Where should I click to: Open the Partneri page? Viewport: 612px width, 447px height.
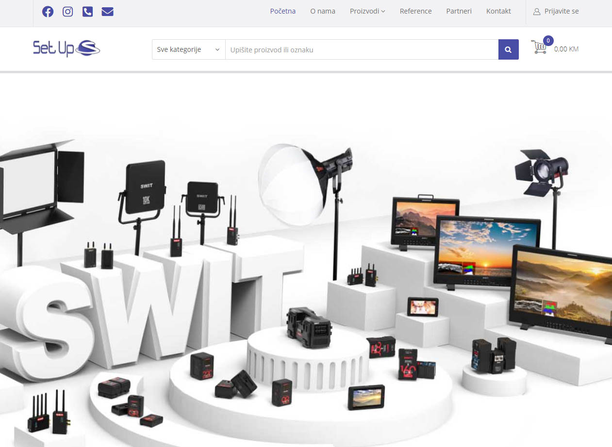coord(459,11)
